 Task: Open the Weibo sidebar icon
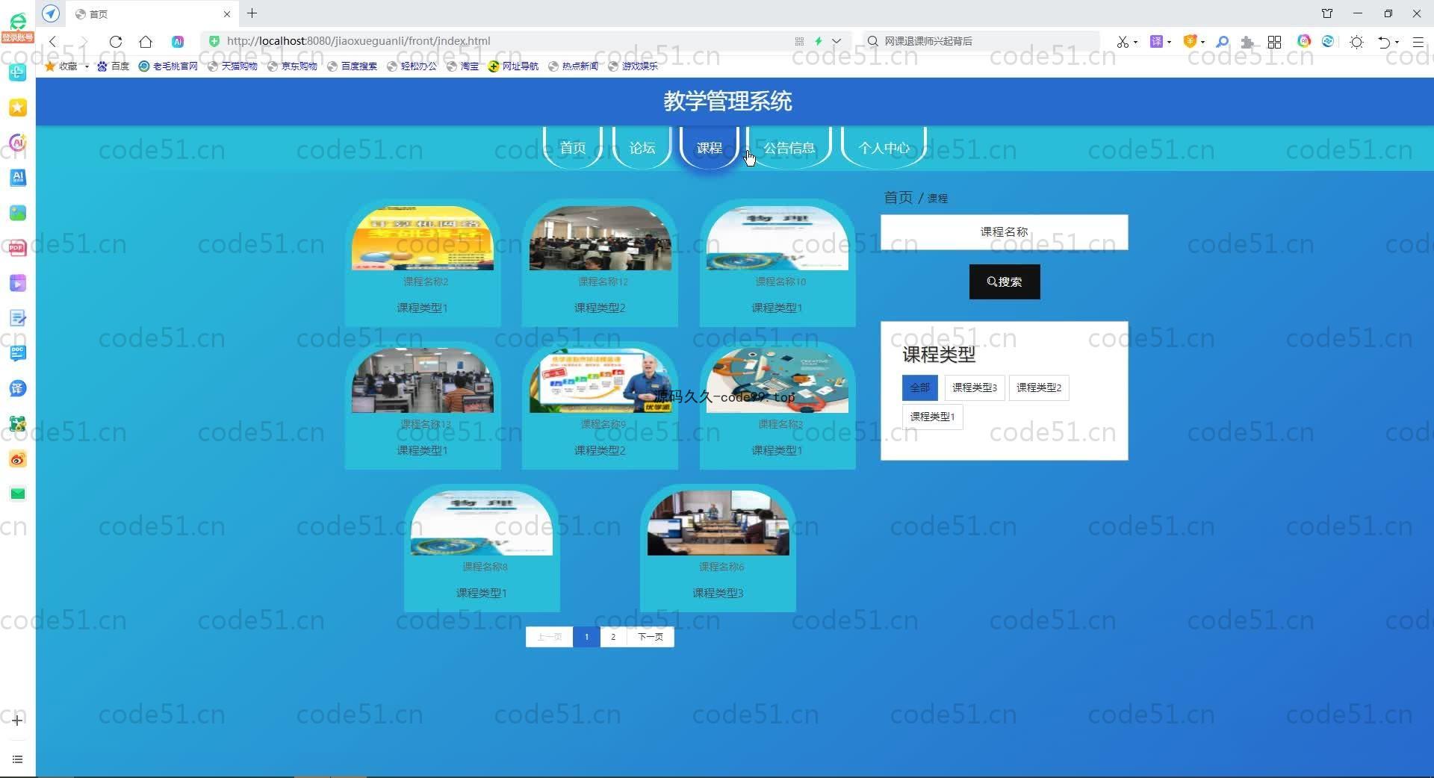(x=18, y=459)
